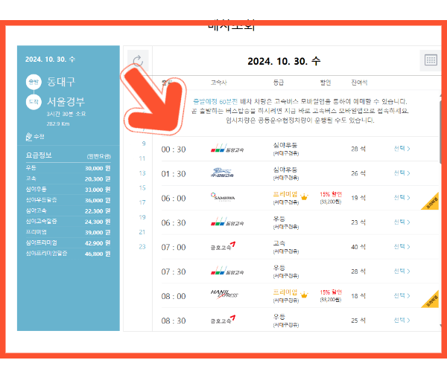Click the 2024. 10. 30. 수 header date
Image resolution: width=447 pixels, height=389 pixels.
click(284, 61)
